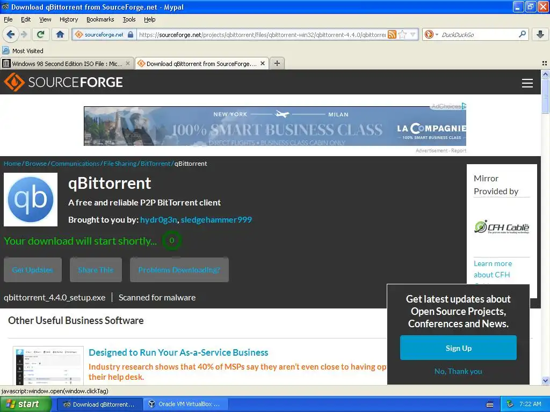Click the RSS feed icon in address bar

392,34
